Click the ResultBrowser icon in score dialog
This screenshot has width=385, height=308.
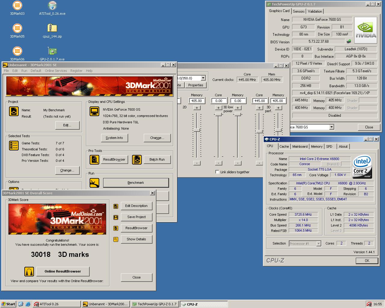click(x=116, y=228)
